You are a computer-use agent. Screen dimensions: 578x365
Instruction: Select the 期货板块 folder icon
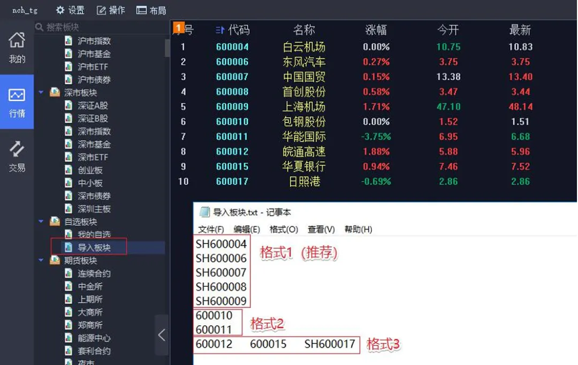(x=55, y=260)
